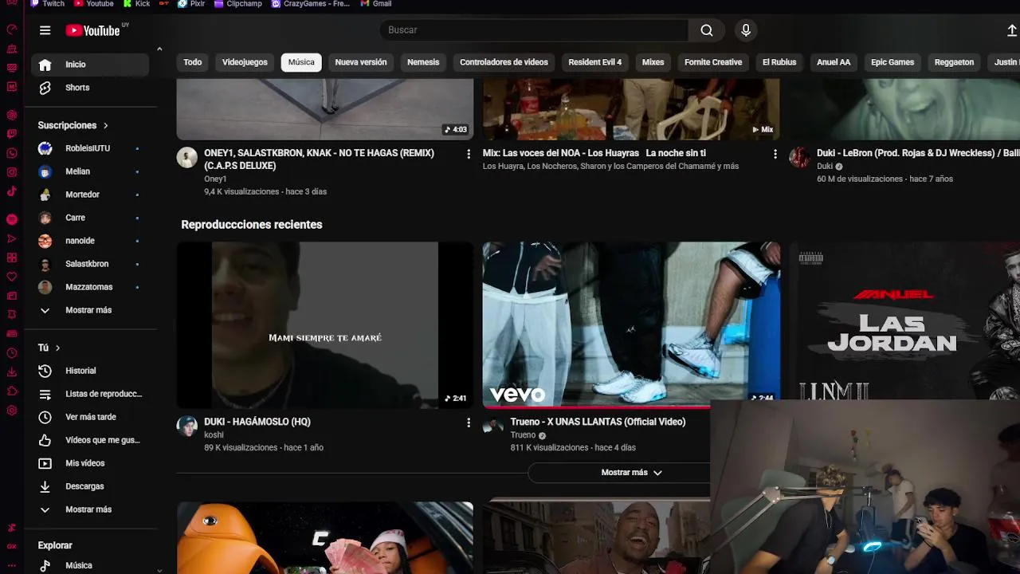Viewport: 1020px width, 574px height.
Task: Open Melian subscription channel
Action: point(89,171)
